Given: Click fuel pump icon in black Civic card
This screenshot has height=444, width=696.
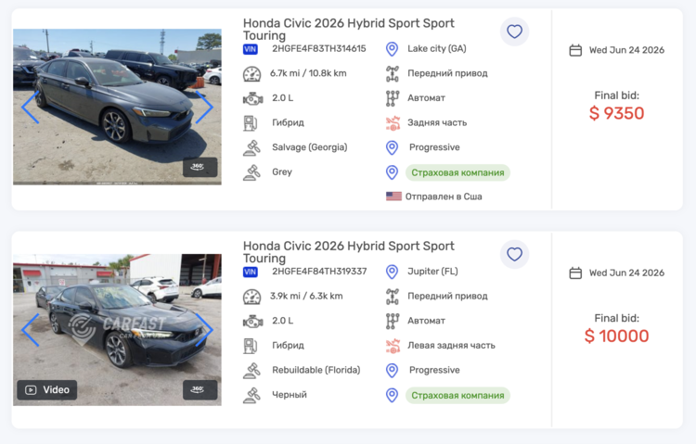Looking at the screenshot, I should click(250, 346).
